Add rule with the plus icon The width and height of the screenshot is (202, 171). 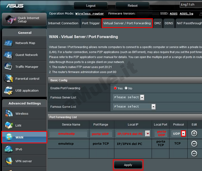click(x=194, y=133)
